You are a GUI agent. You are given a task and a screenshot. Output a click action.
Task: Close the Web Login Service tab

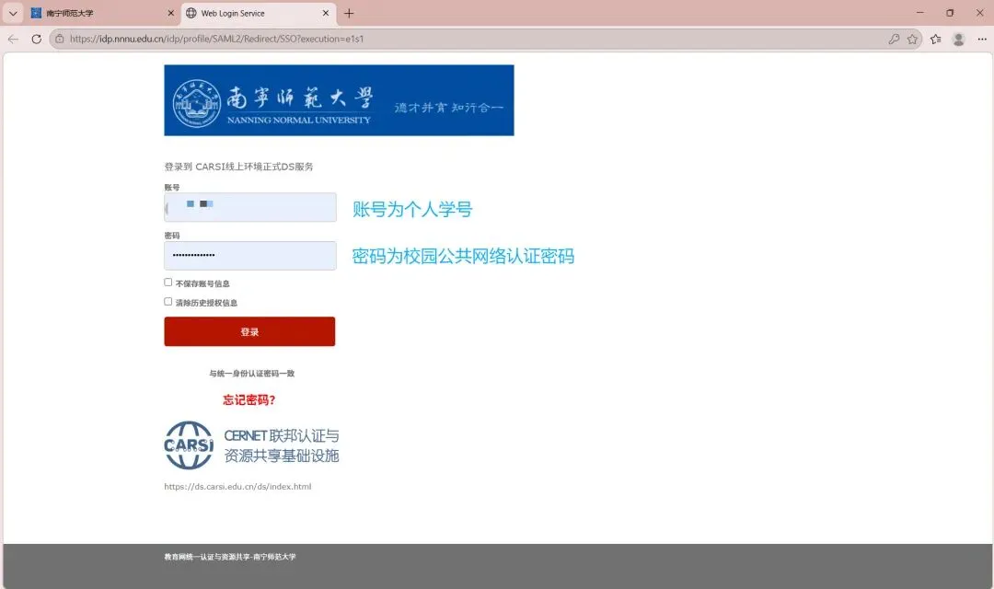point(325,13)
